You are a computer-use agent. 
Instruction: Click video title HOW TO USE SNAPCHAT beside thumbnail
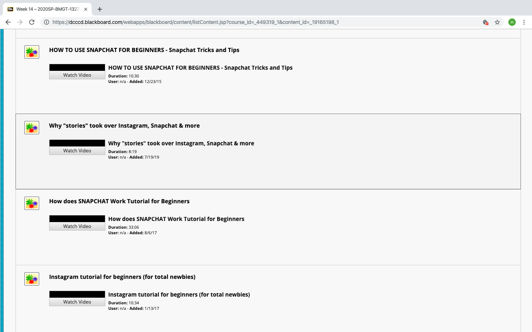[200, 68]
